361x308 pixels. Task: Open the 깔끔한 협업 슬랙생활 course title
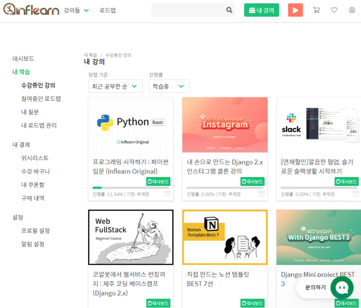pos(317,167)
